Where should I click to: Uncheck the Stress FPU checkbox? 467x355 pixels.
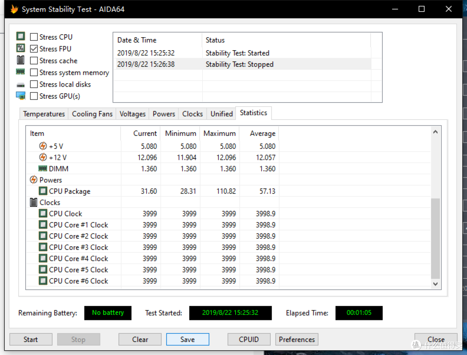pyautogui.click(x=34, y=48)
